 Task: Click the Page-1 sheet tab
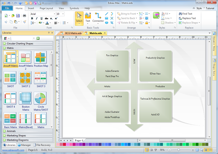(79, 140)
